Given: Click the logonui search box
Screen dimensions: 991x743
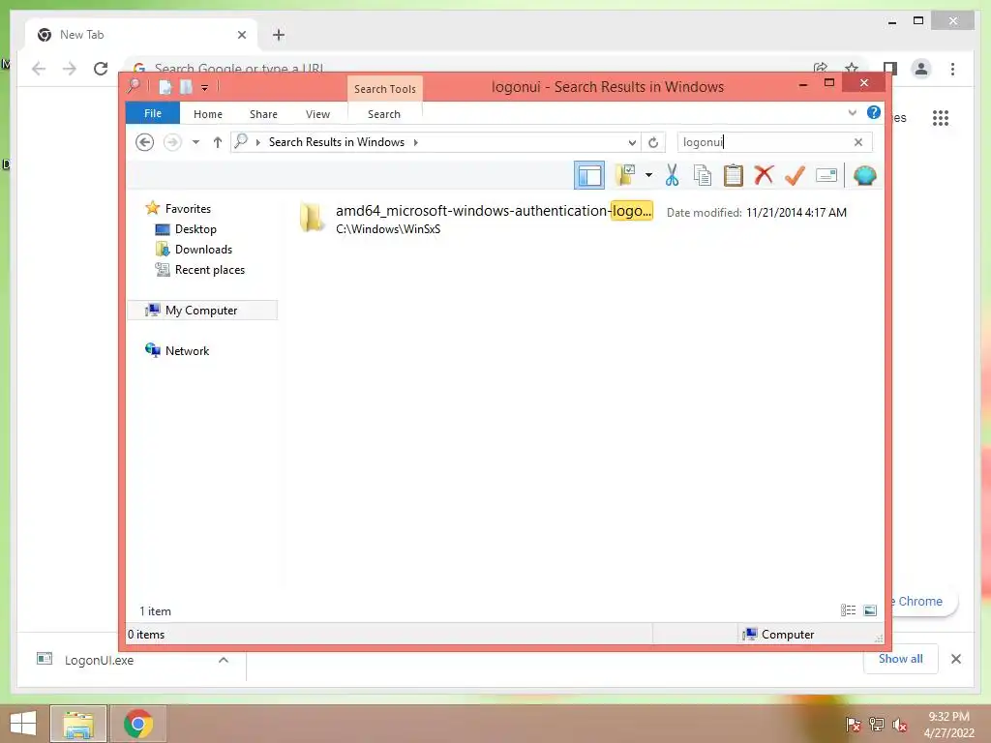Looking at the screenshot, I should [763, 142].
